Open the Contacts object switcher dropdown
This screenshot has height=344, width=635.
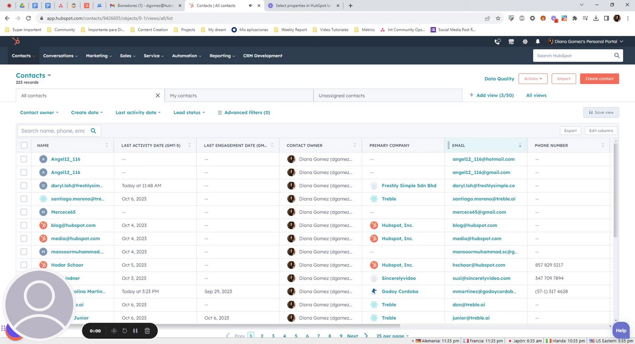[x=33, y=75]
